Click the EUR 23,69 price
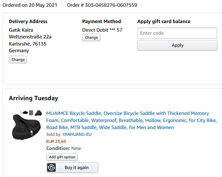Image resolution: width=222 pixels, height=177 pixels. tap(56, 141)
